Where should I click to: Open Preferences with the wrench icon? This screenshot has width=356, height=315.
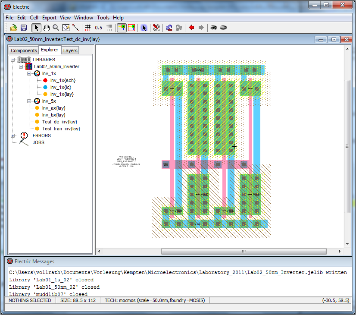156,28
